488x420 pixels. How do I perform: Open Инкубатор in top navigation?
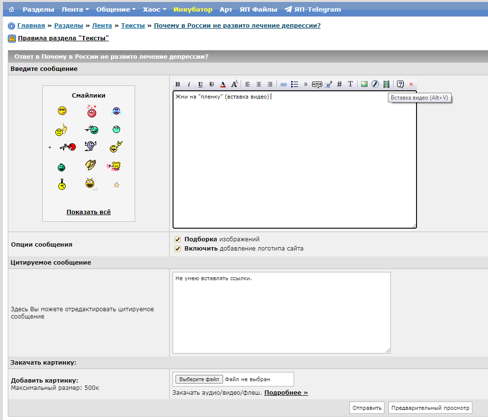(x=193, y=9)
